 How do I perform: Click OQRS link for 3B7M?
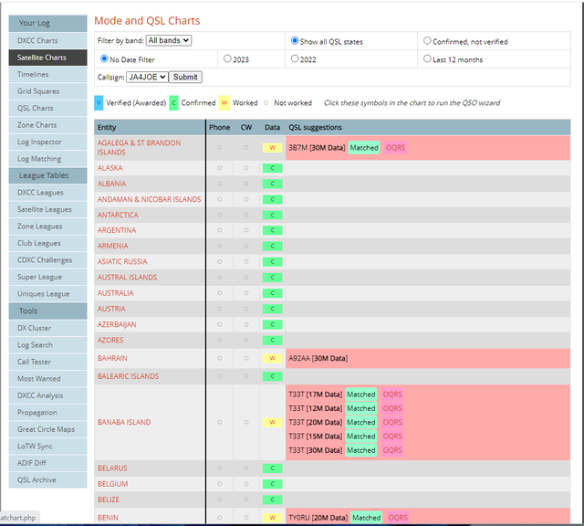(x=395, y=148)
